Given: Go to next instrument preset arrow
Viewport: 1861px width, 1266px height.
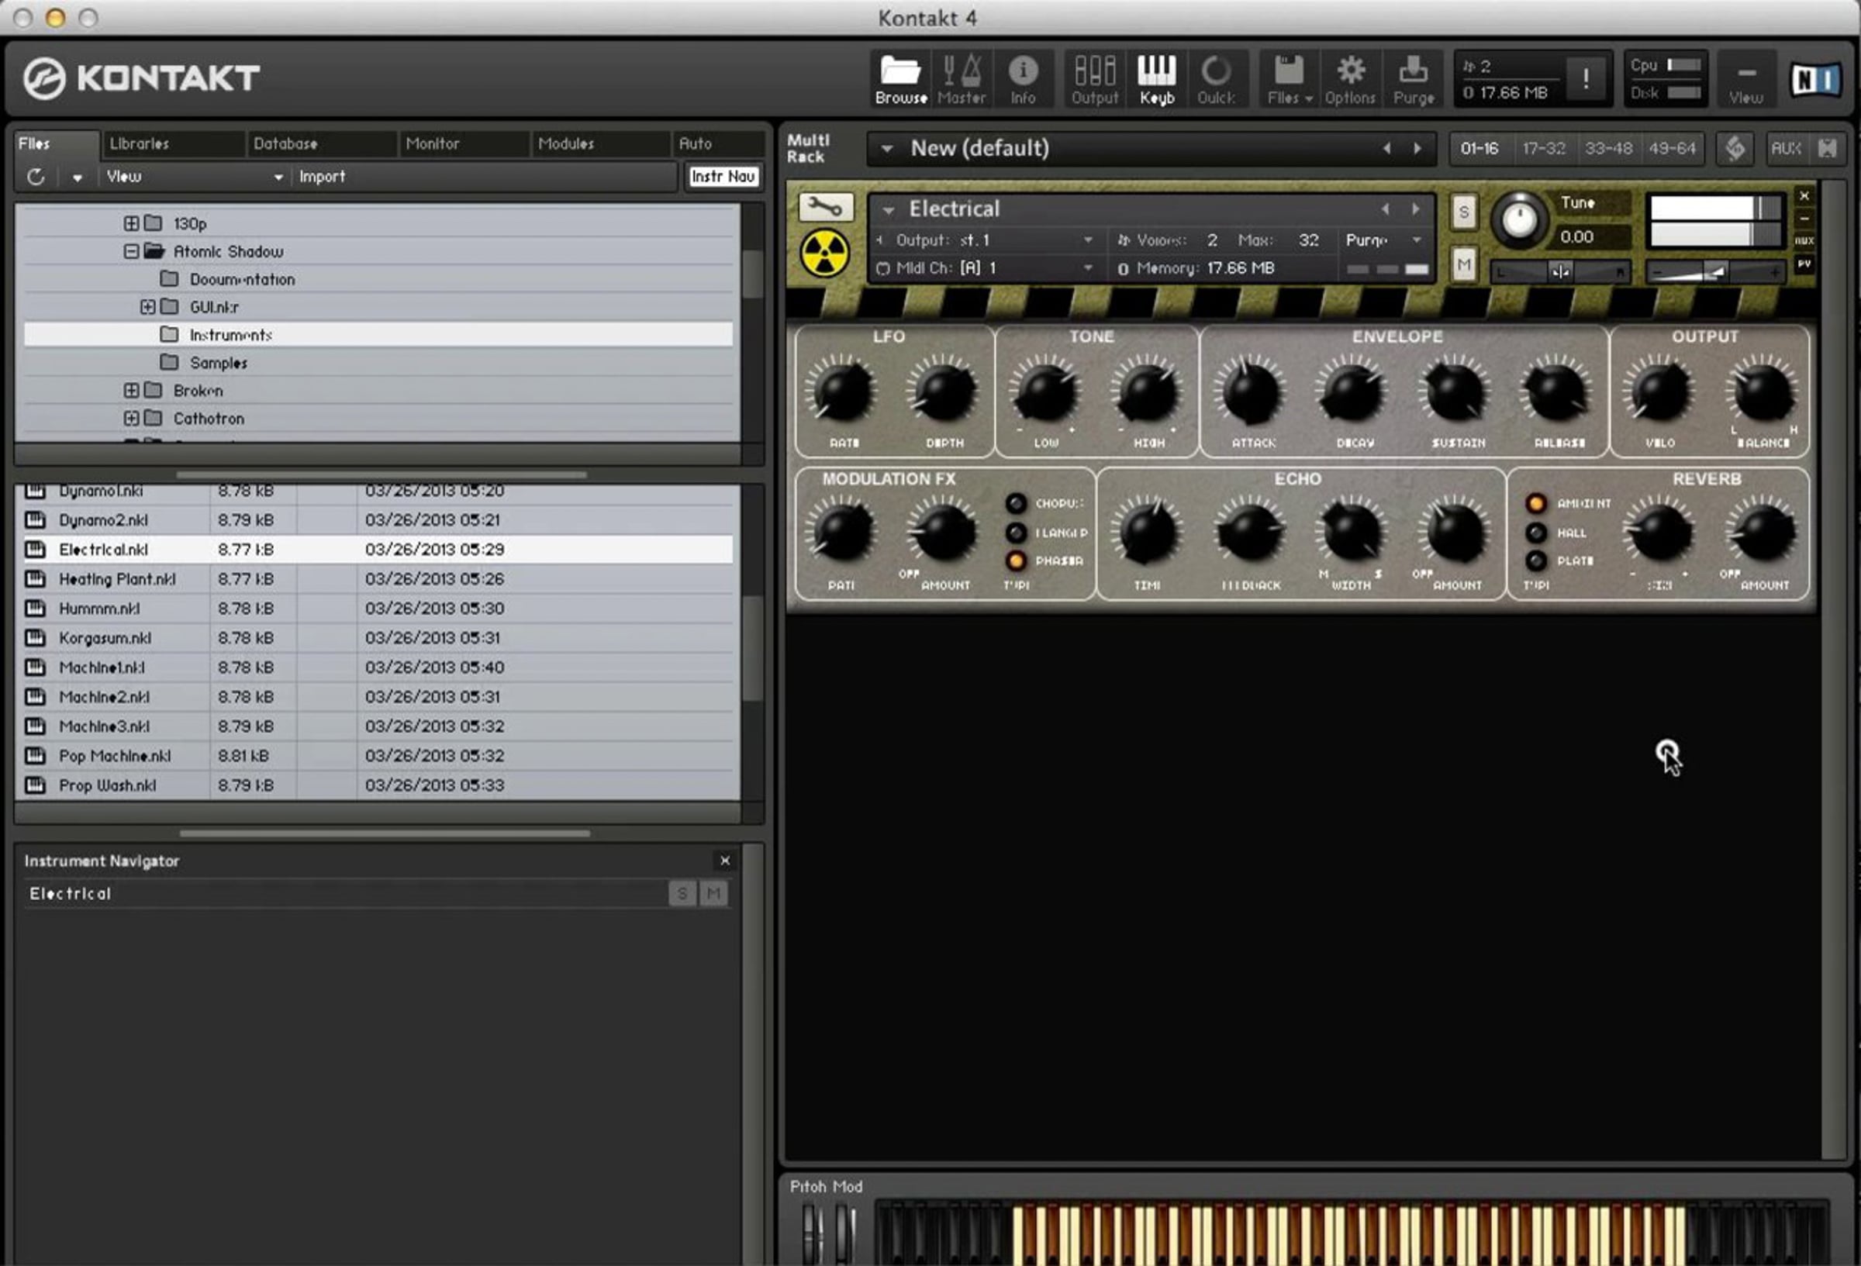Looking at the screenshot, I should click(1416, 209).
